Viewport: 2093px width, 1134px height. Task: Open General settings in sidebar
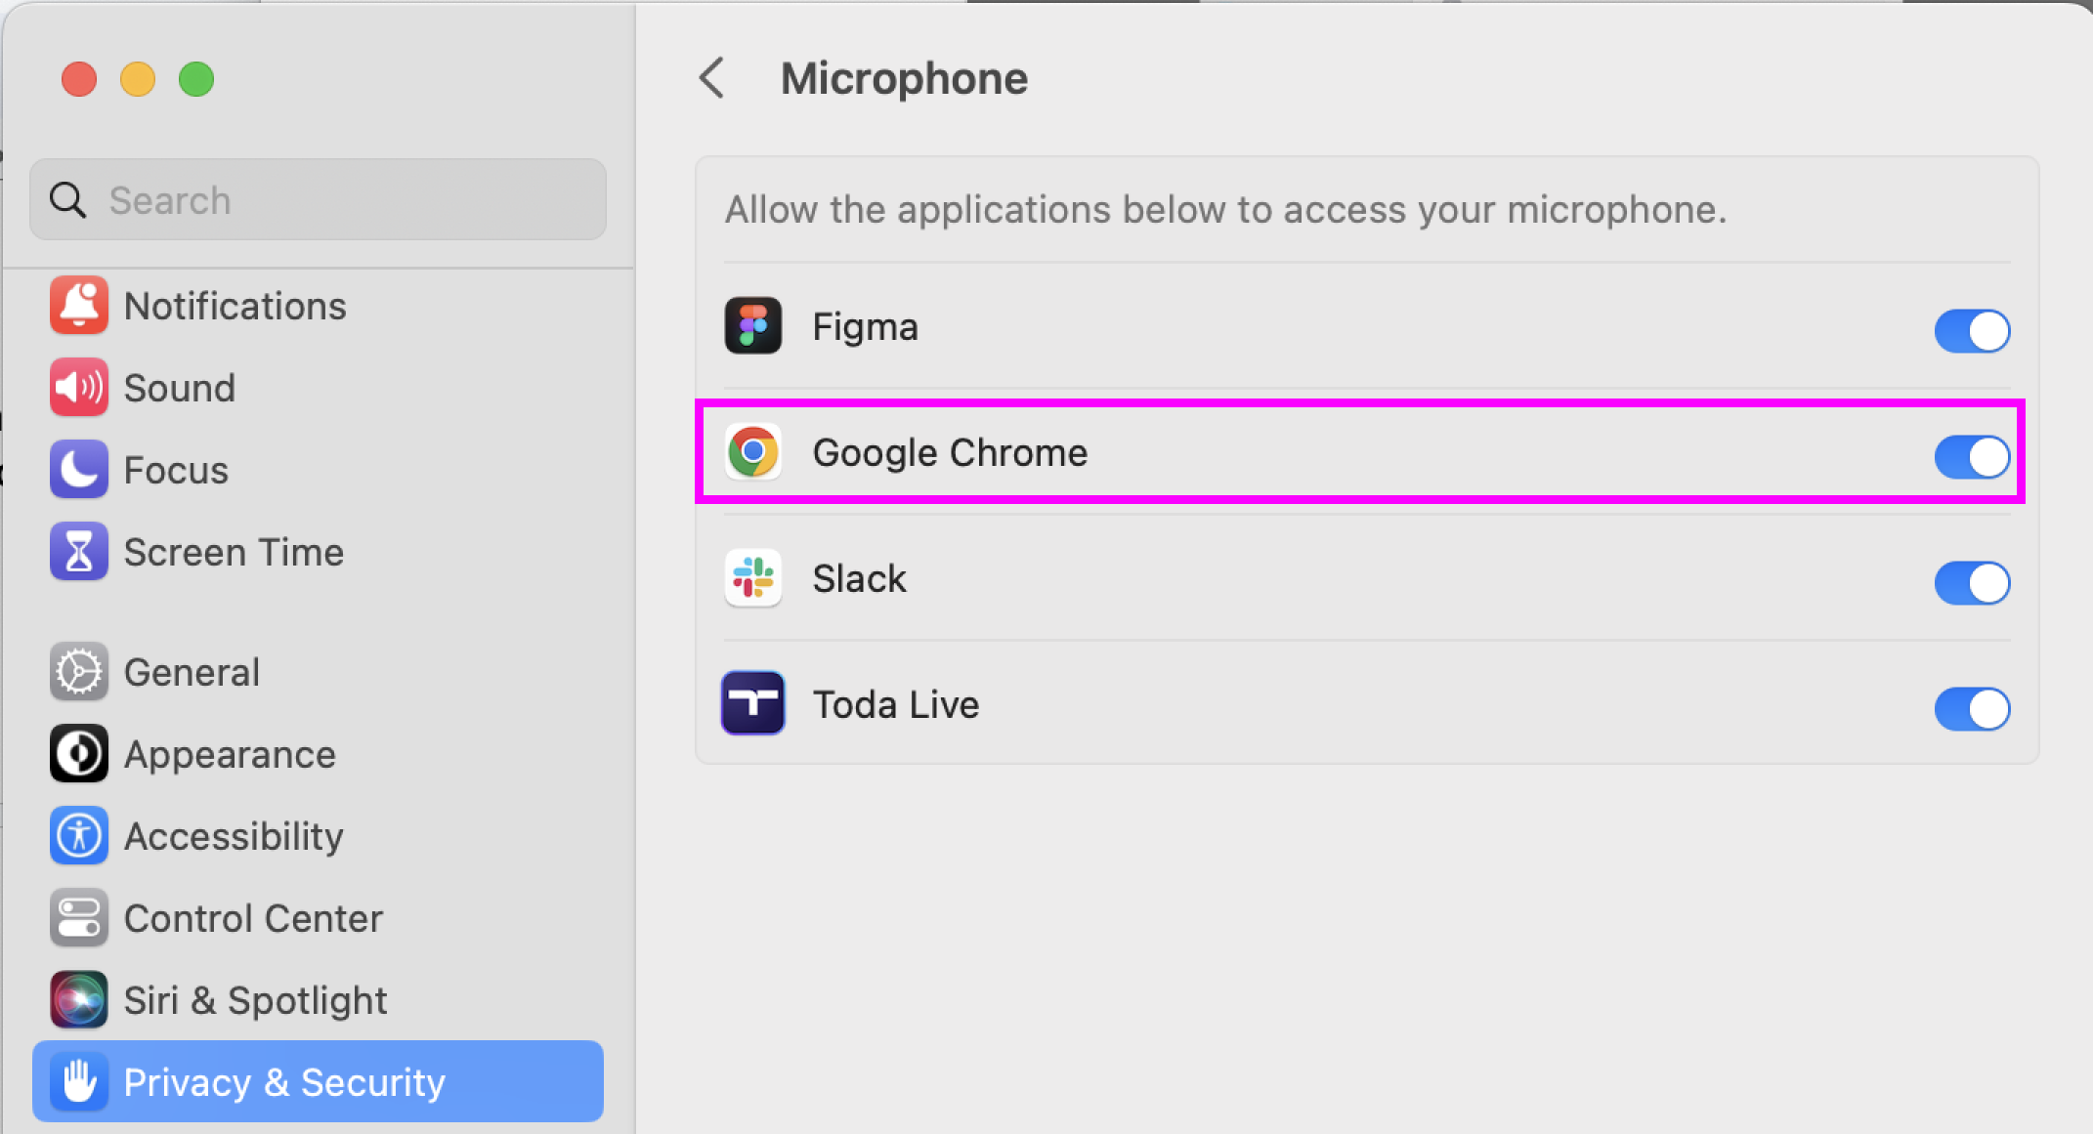[192, 672]
